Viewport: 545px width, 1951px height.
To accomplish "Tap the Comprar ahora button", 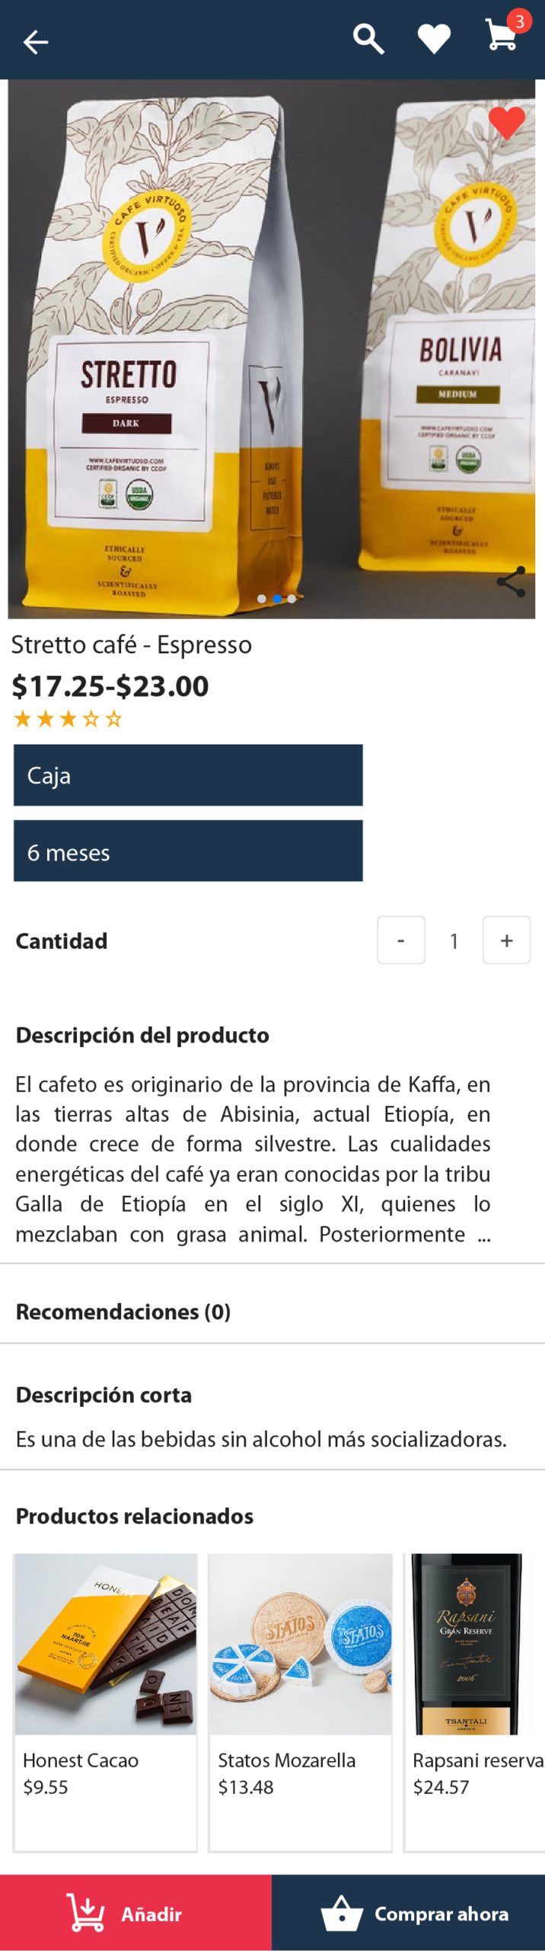I will click(x=409, y=1913).
